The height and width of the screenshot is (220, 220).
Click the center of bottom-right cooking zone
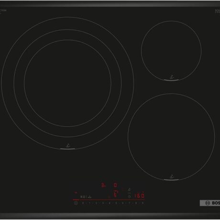pyautogui.click(x=171, y=137)
